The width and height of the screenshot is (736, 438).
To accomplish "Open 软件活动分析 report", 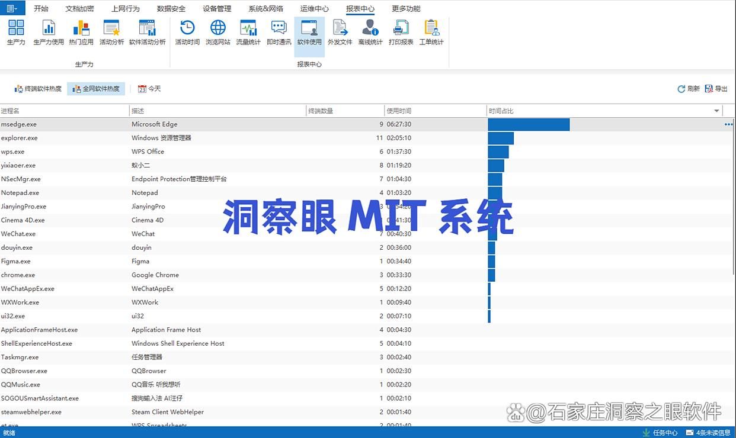I will [x=148, y=32].
